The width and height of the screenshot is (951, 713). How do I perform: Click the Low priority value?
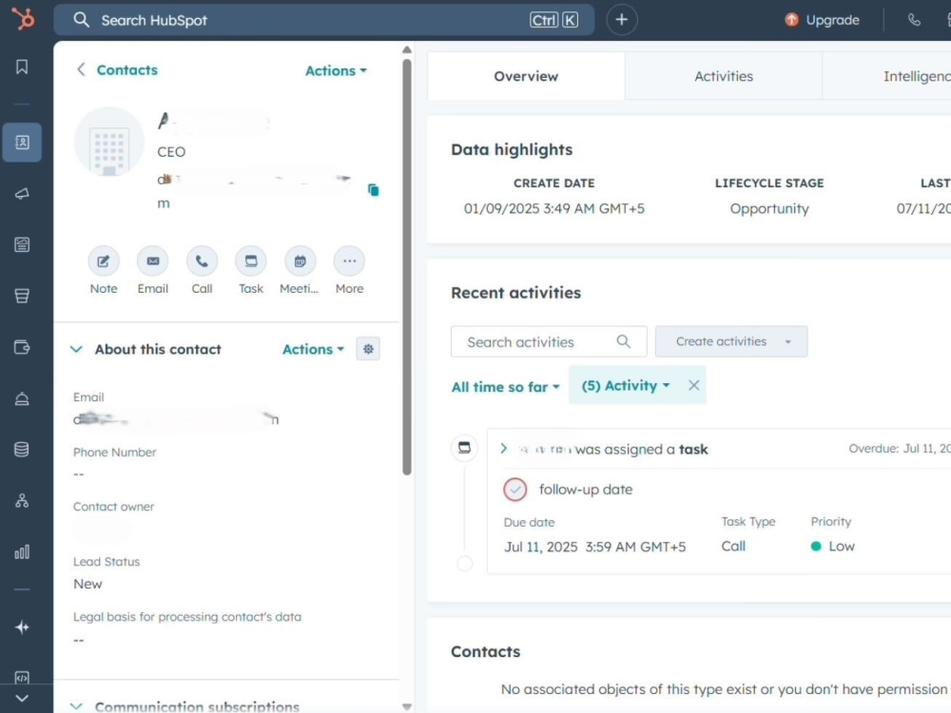833,547
